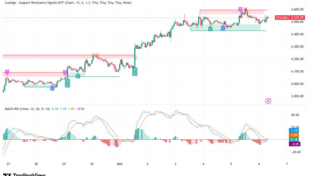The width and height of the screenshot is (309, 176).
Task: Select the blue T marker below 4,000 support
Action: (52, 88)
